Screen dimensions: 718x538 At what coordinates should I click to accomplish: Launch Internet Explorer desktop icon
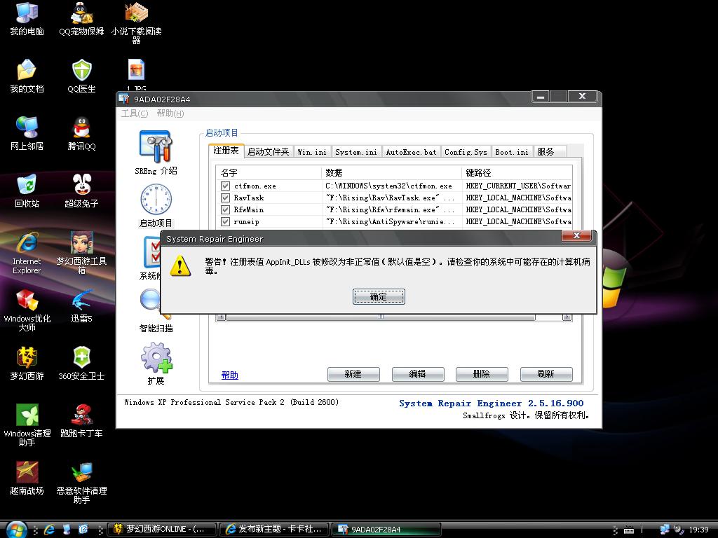[27, 252]
